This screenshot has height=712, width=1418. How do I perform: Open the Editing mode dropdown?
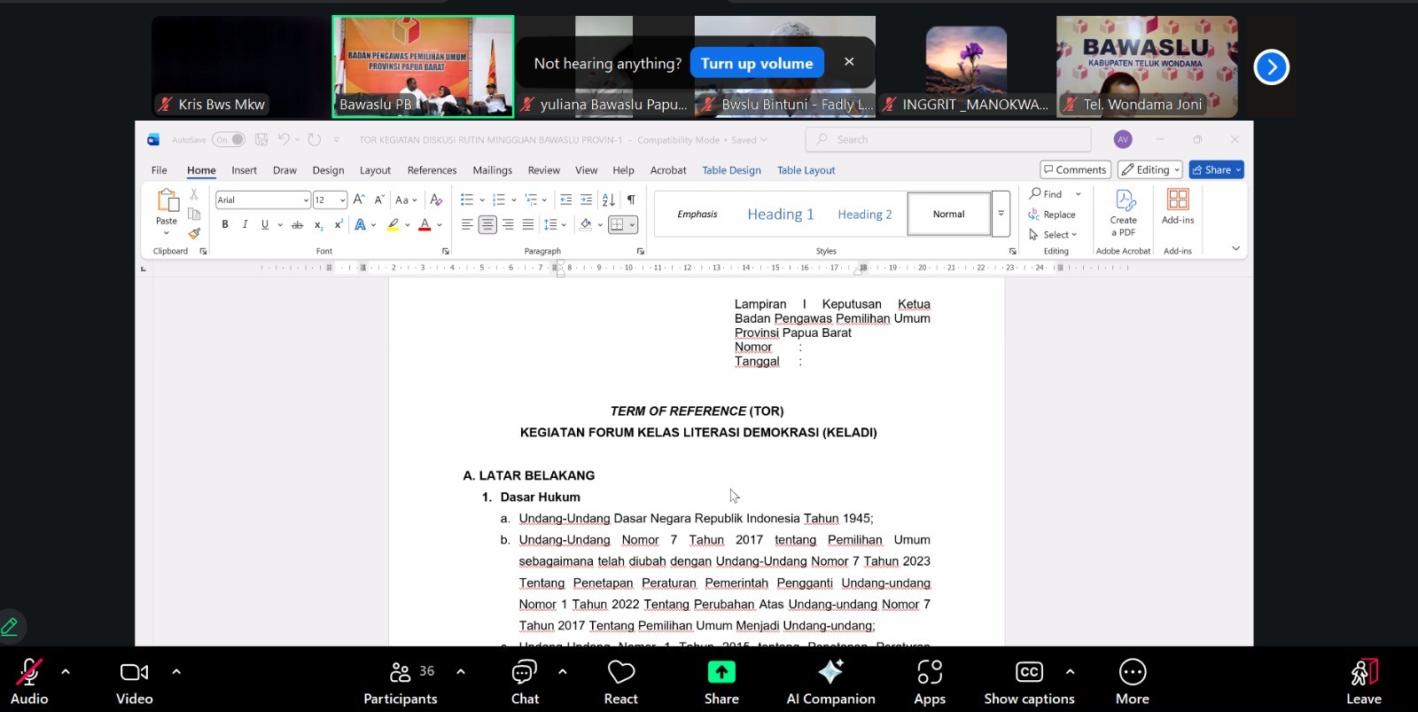point(1150,169)
